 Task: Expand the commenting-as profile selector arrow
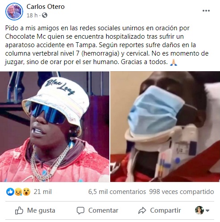(x=208, y=210)
